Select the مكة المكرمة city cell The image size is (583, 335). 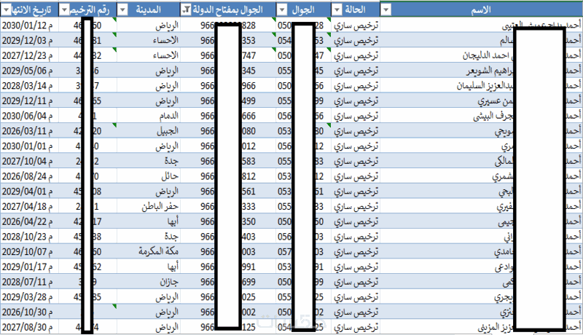(149, 252)
